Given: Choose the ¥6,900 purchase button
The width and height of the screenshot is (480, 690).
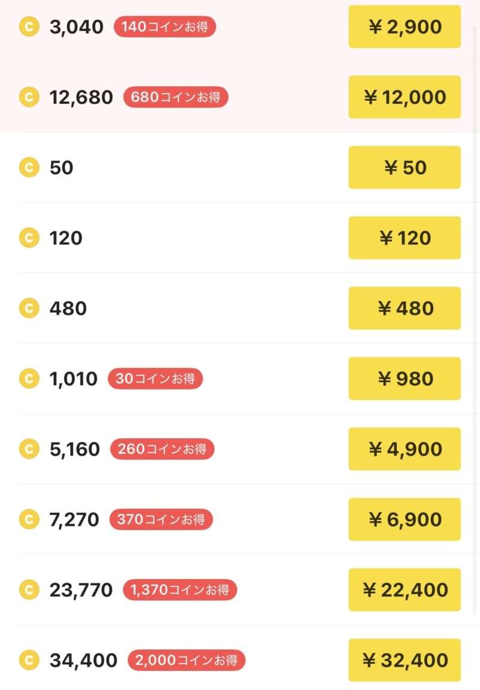Looking at the screenshot, I should [x=404, y=519].
